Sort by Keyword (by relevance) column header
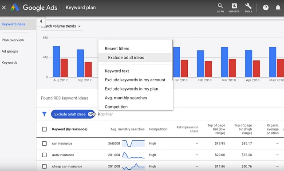Viewport: 284px width, 171px height. 70,129
